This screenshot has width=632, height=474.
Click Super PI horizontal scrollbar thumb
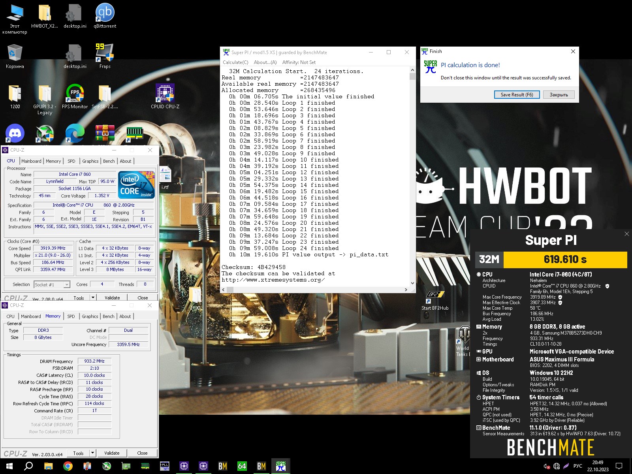tap(230, 290)
